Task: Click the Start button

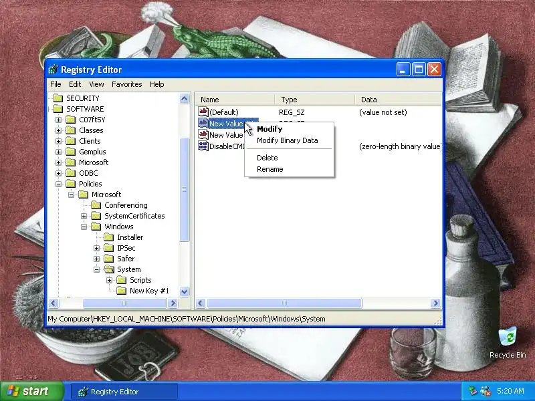Action: click(x=31, y=391)
